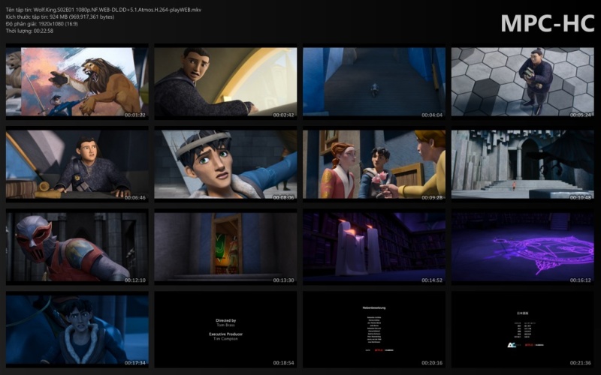Select the file size text '924 MB'

click(x=59, y=16)
